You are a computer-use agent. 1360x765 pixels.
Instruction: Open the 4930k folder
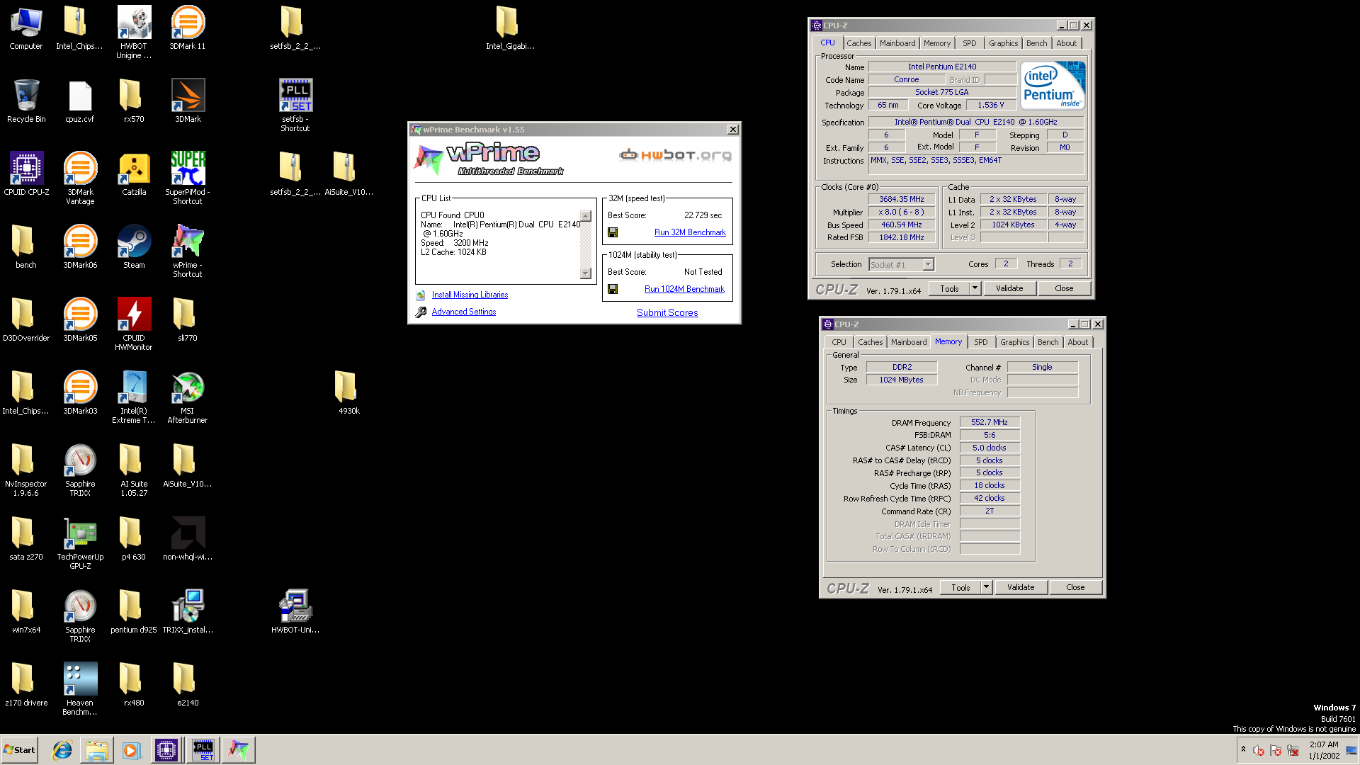pyautogui.click(x=349, y=393)
